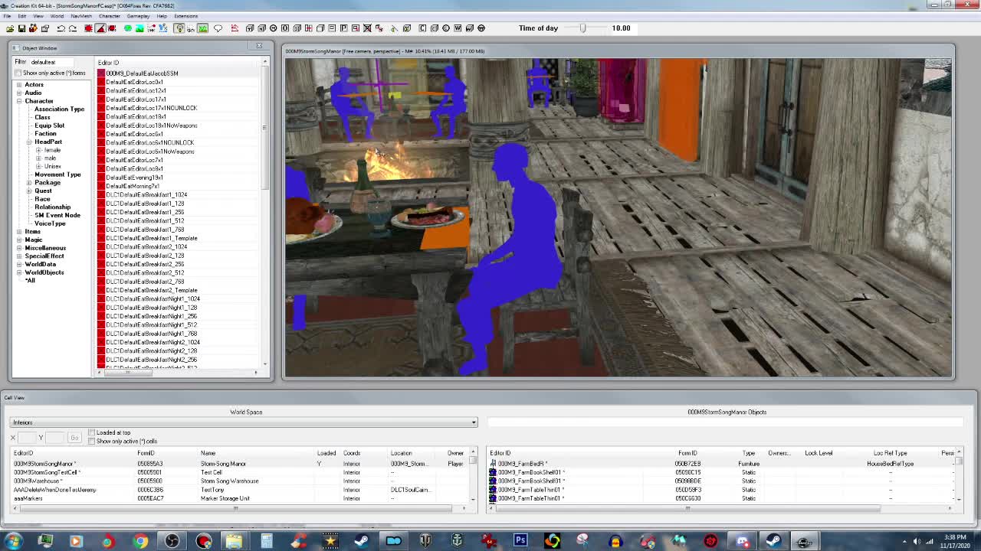
Task: Select the VoiceType tree item
Action: 50,223
